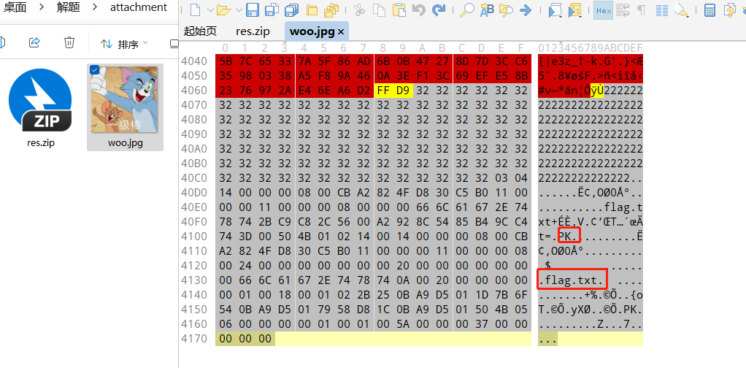Click the Save All icon
The image size is (746, 368).
(292, 10)
